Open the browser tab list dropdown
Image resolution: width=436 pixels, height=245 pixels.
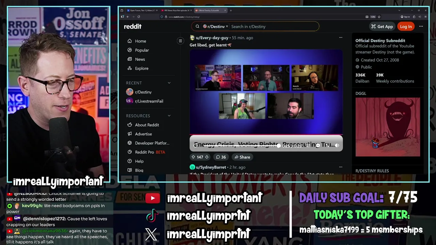coord(399,11)
